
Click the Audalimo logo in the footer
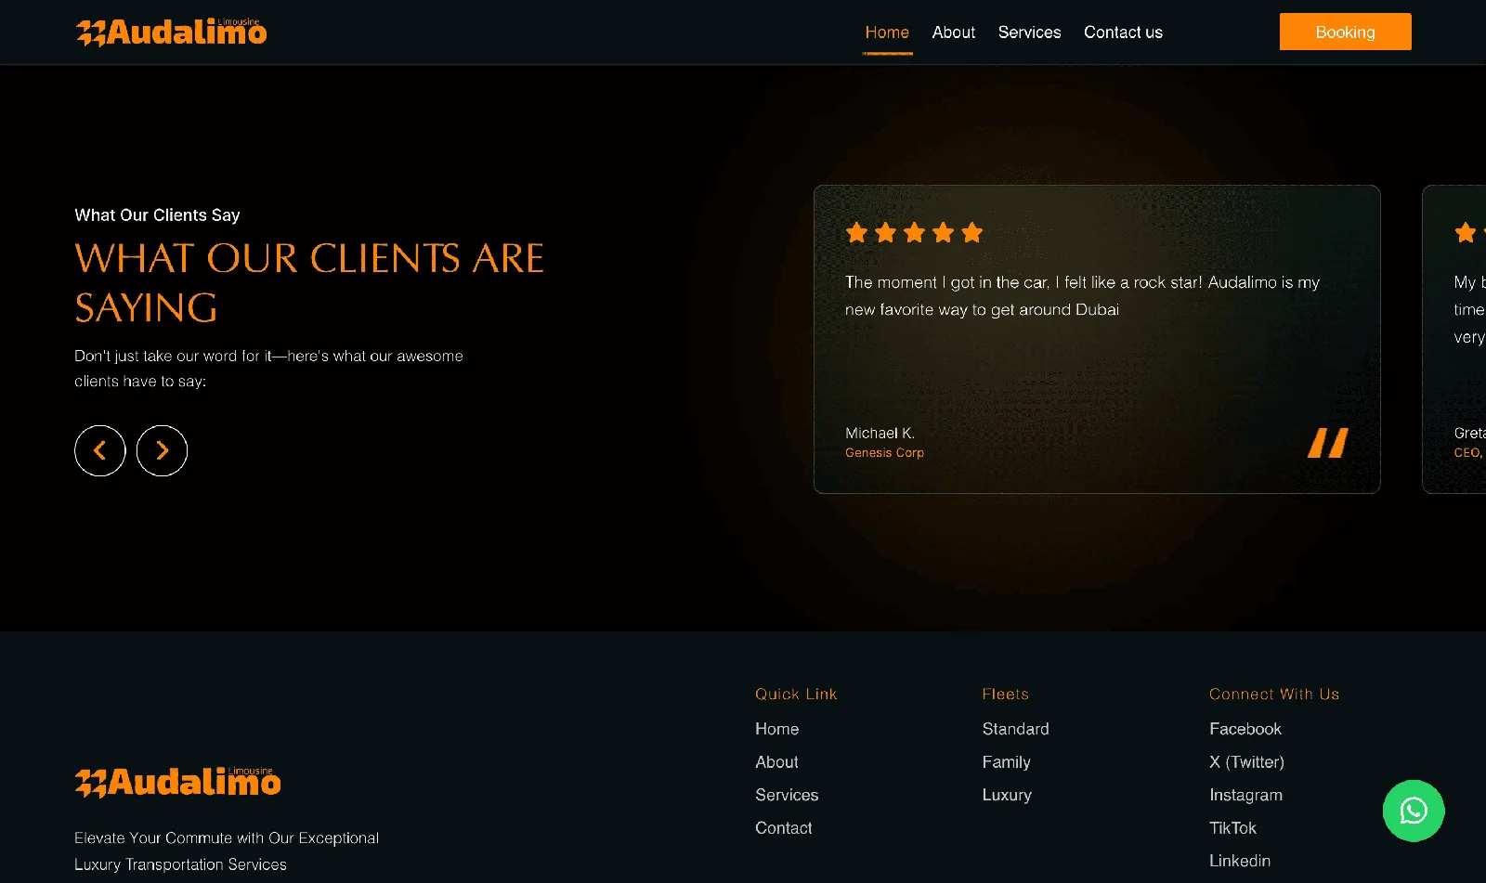tap(177, 782)
